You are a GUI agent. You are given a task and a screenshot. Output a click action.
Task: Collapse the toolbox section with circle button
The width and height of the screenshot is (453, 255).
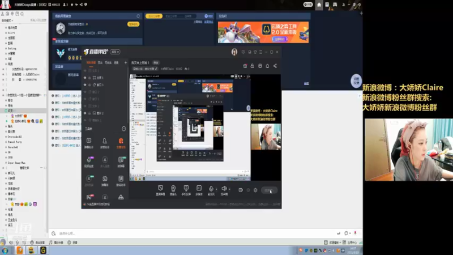tap(123, 129)
